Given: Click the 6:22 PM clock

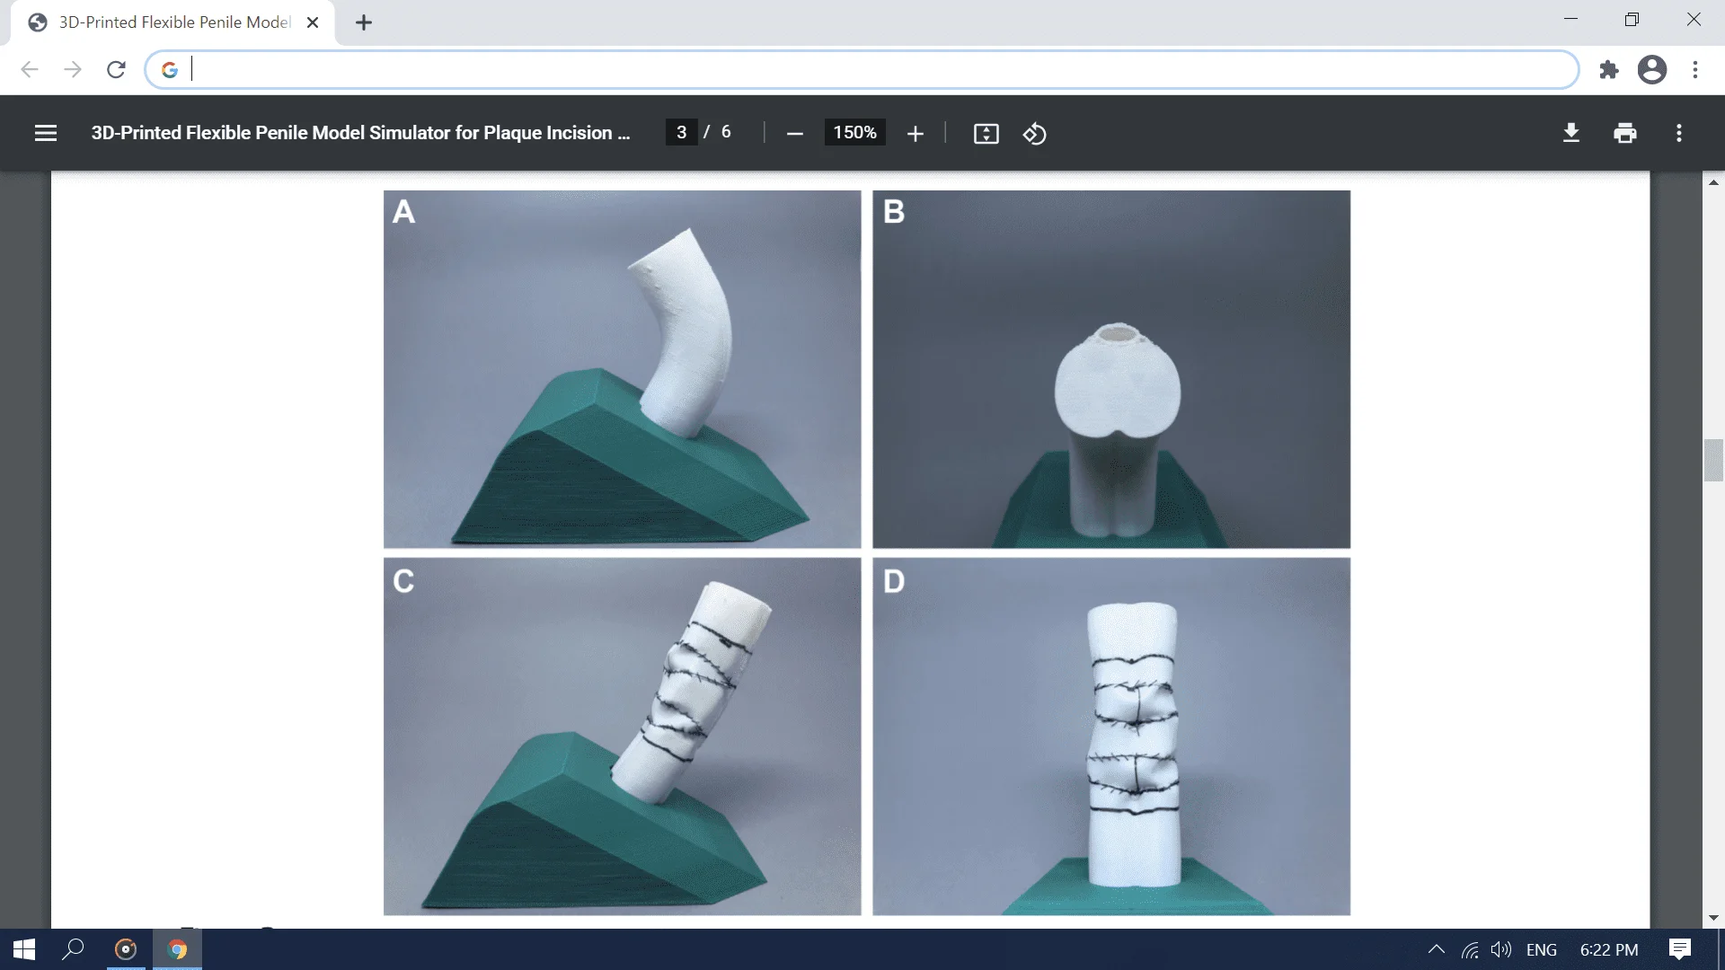Looking at the screenshot, I should pyautogui.click(x=1608, y=949).
